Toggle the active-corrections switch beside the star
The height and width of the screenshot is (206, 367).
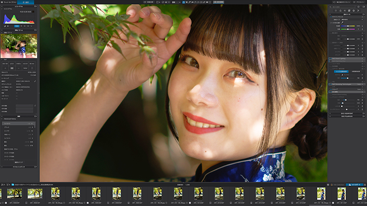tap(363, 7)
